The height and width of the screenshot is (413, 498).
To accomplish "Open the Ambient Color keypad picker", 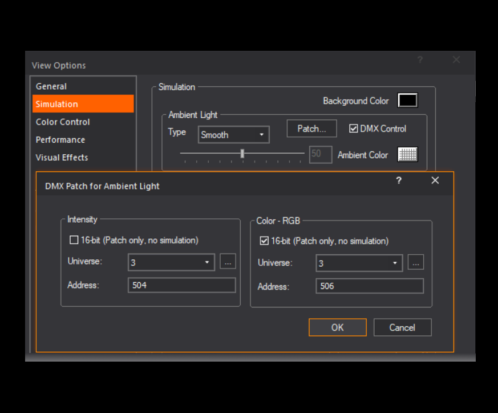I will 407,154.
